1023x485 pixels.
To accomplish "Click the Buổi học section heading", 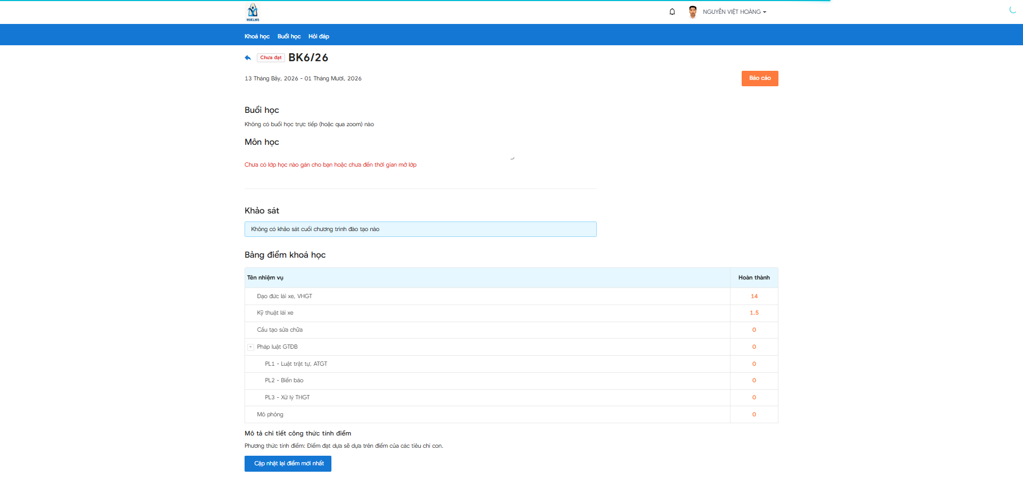I will pyautogui.click(x=262, y=110).
